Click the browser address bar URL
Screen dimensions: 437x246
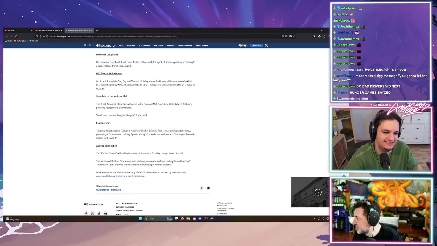(113, 36)
